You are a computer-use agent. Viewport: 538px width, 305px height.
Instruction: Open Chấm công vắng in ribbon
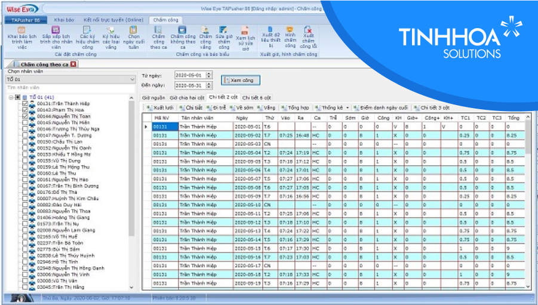205,38
